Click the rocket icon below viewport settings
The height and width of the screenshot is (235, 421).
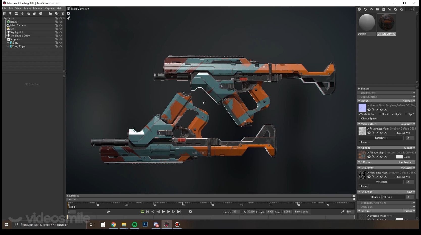point(68,18)
